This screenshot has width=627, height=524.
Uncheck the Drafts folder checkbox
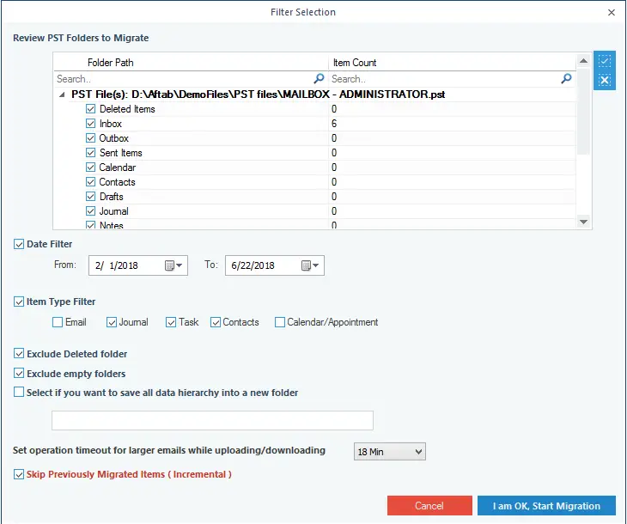pos(91,197)
